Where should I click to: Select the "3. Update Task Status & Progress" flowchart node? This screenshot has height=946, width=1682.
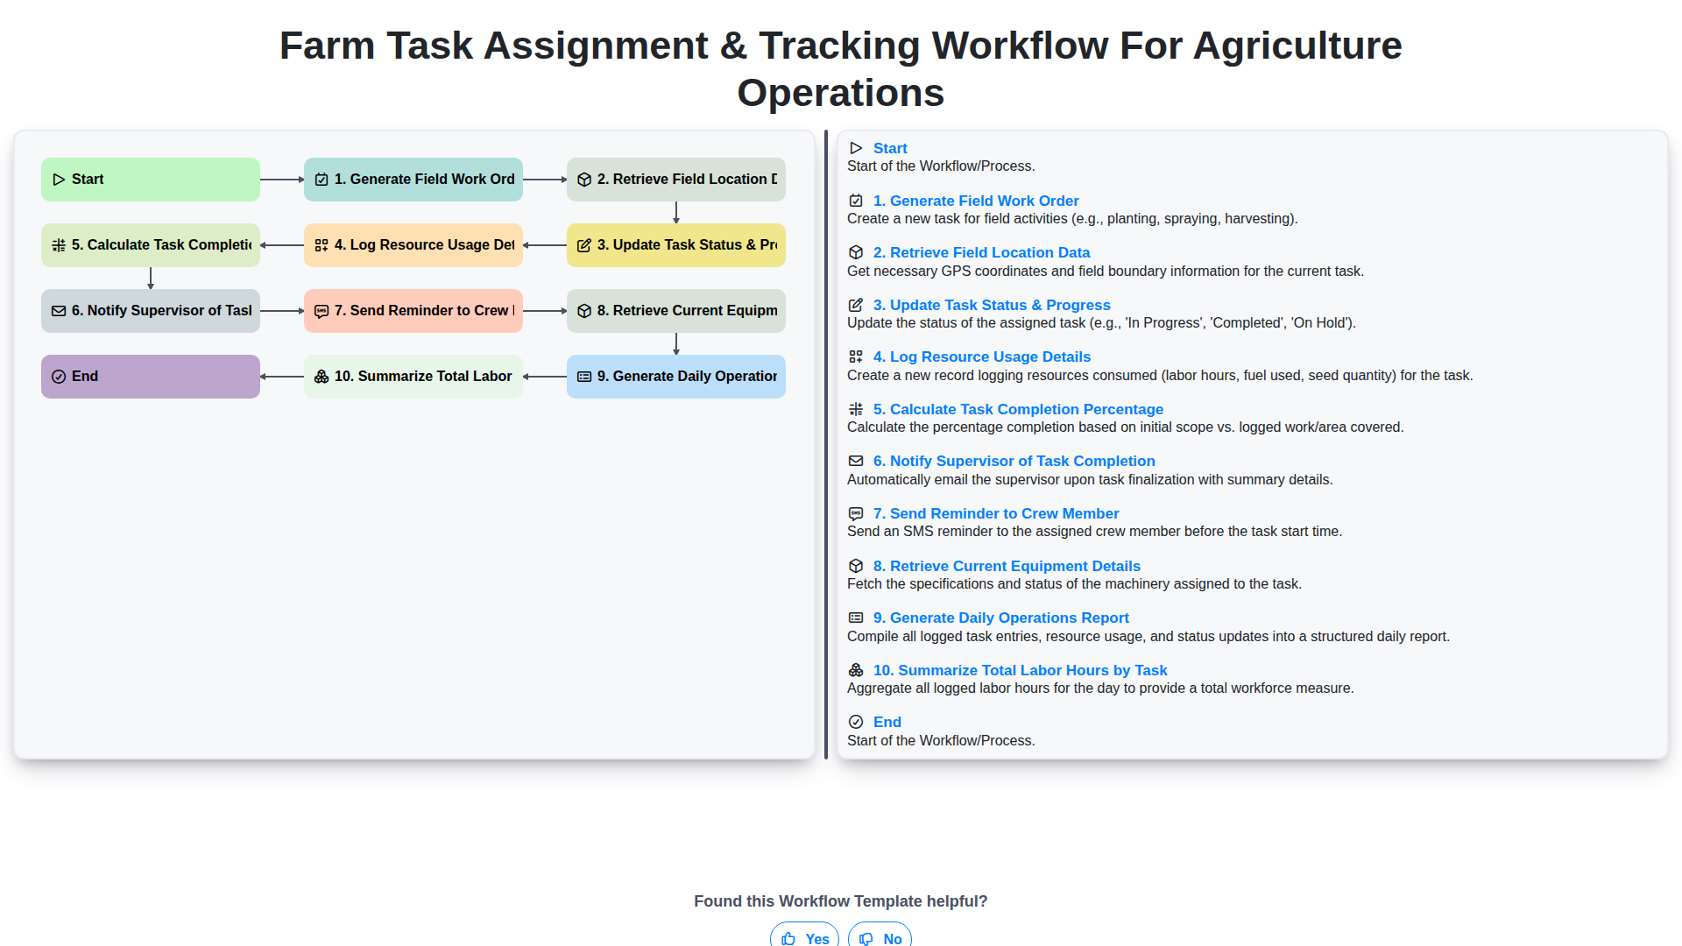pos(675,245)
